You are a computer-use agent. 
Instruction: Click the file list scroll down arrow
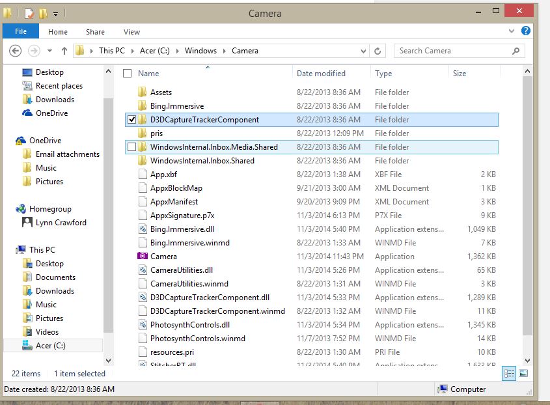coord(527,361)
